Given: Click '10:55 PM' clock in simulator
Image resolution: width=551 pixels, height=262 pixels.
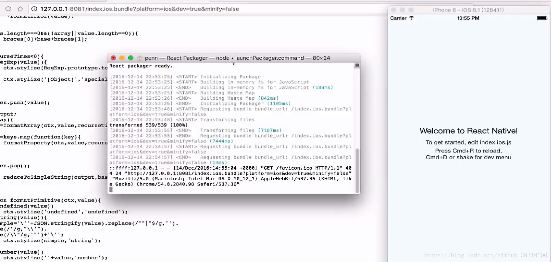Looking at the screenshot, I should tap(468, 18).
